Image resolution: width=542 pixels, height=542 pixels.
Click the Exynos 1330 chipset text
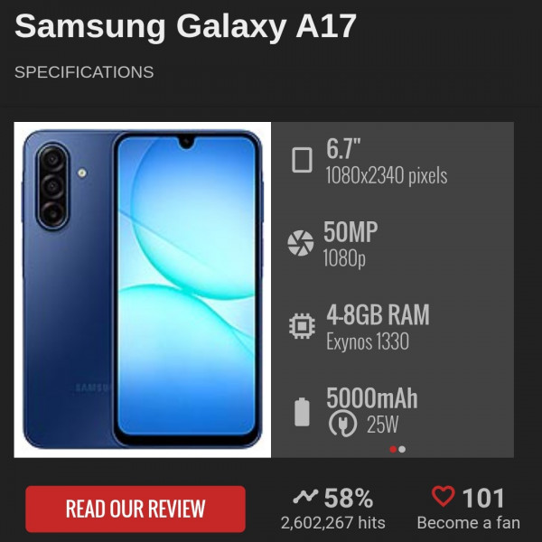coord(368,341)
